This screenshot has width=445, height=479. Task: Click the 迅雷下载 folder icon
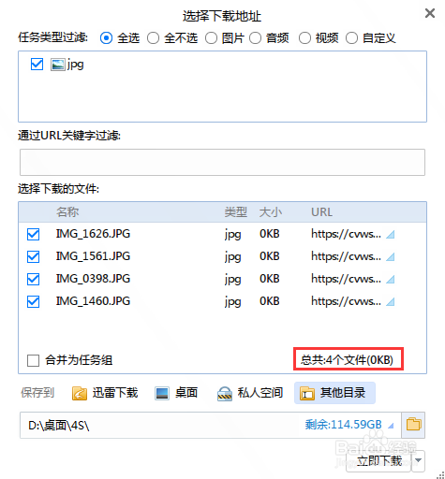click(x=80, y=393)
